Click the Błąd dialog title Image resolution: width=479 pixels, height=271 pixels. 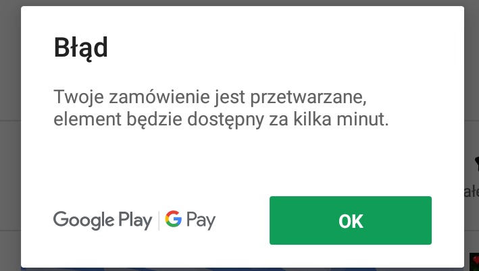click(80, 48)
